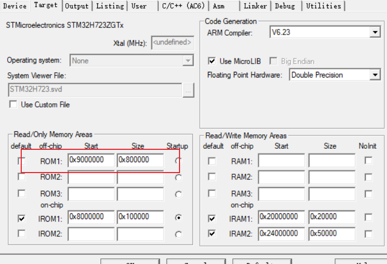Image resolution: width=387 pixels, height=264 pixels.
Task: Click the ROM1 Start address field
Action: point(91,160)
